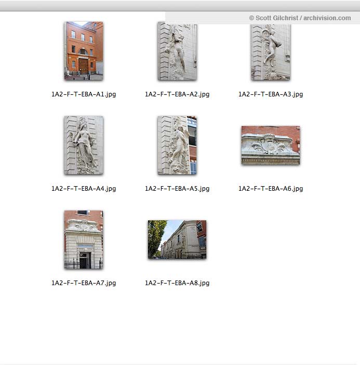Viewport: 360px width, 365px height.
Task: Click the file name 1A2-F-T-EBA-A6.jpg
Action: coord(271,189)
